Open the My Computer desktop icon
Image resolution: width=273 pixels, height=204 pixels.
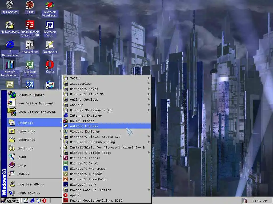[x=10, y=7]
